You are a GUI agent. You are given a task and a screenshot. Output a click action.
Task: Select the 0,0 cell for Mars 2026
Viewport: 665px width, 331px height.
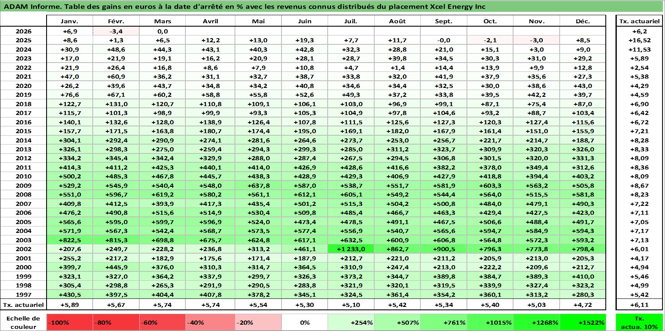(x=163, y=31)
